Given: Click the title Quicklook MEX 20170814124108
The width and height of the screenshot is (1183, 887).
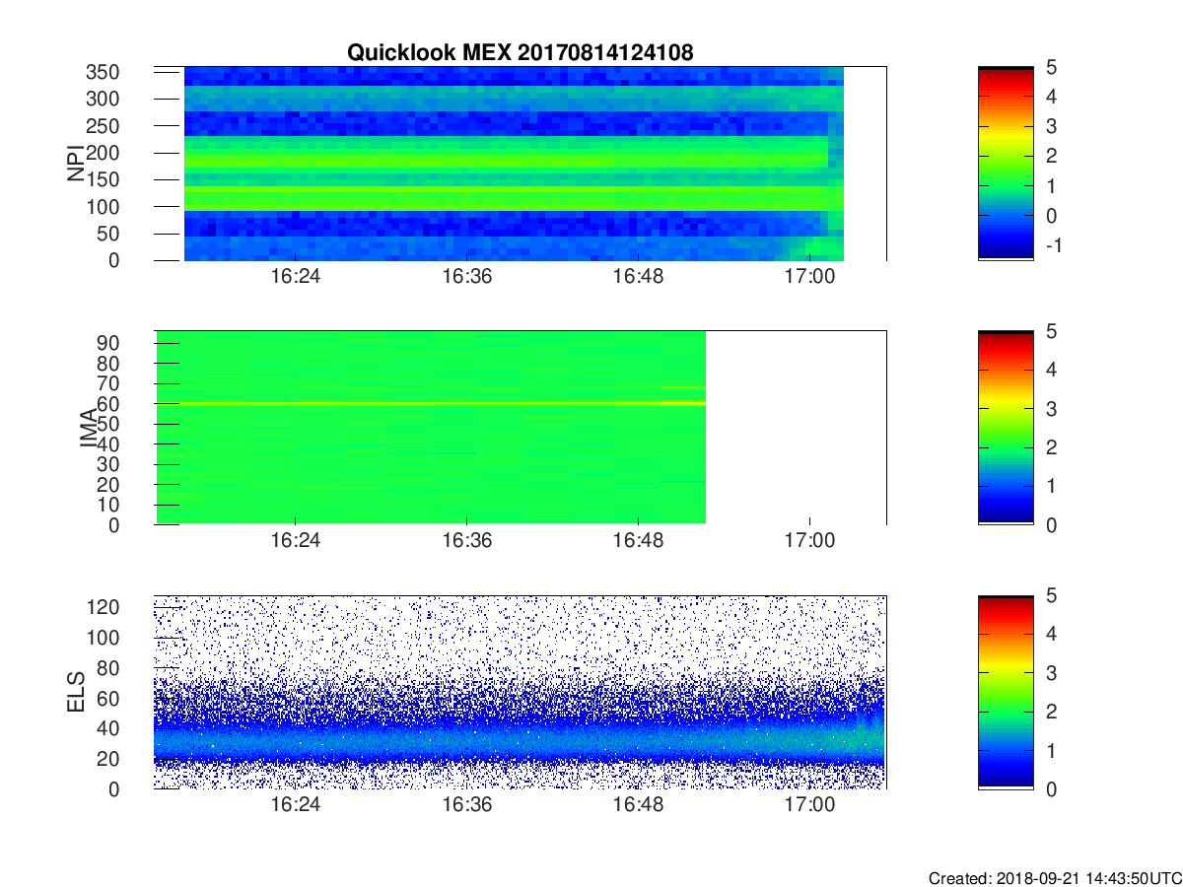Looking at the screenshot, I should [520, 52].
